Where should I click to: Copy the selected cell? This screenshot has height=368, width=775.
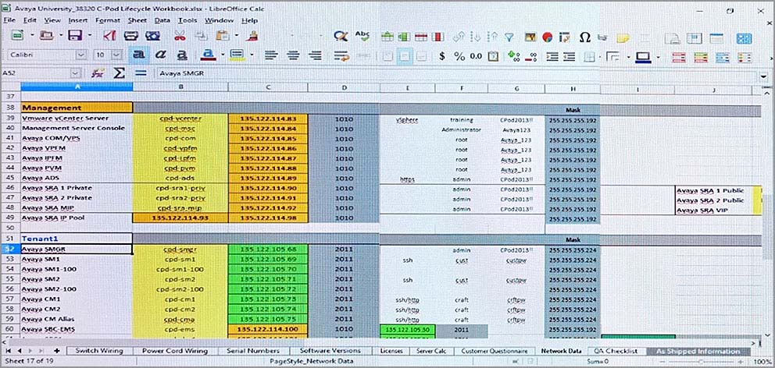pos(201,36)
